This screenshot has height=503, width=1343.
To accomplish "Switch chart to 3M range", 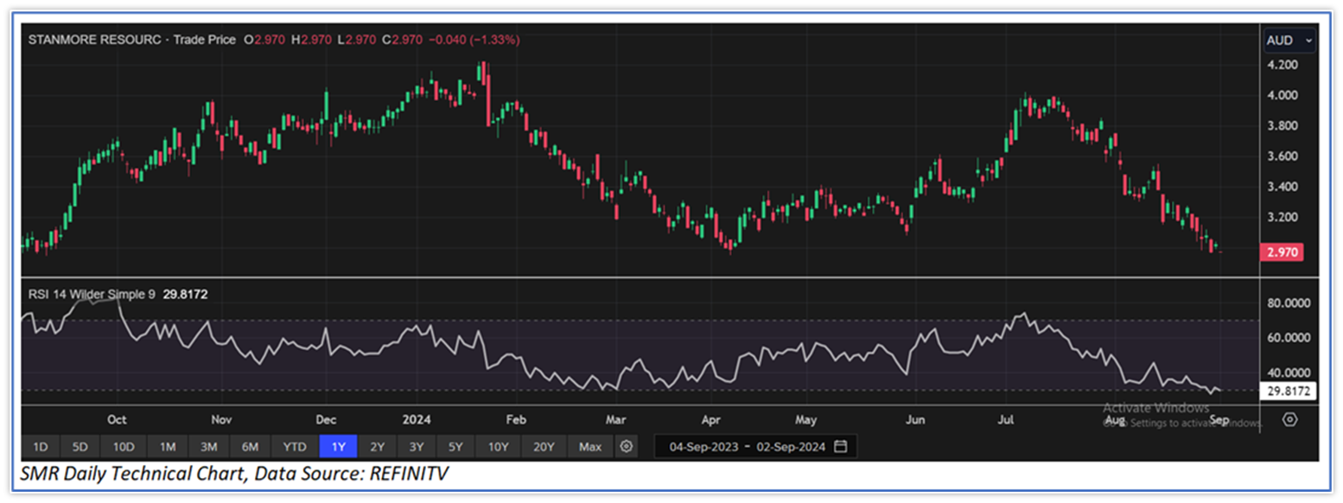I will click(x=208, y=447).
